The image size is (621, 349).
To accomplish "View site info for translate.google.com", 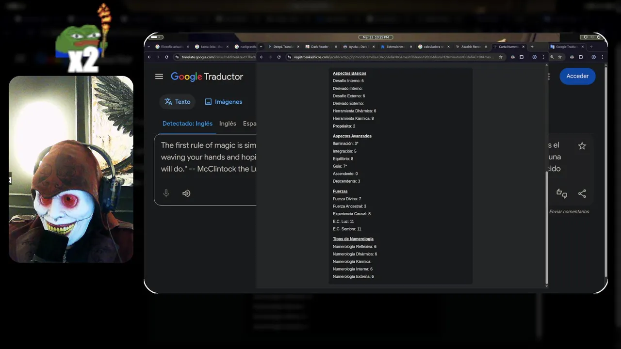I will tap(177, 57).
